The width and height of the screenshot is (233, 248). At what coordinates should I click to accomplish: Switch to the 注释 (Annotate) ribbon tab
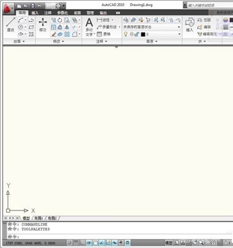(48, 13)
